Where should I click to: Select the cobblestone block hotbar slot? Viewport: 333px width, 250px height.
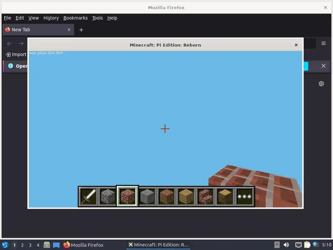108,197
